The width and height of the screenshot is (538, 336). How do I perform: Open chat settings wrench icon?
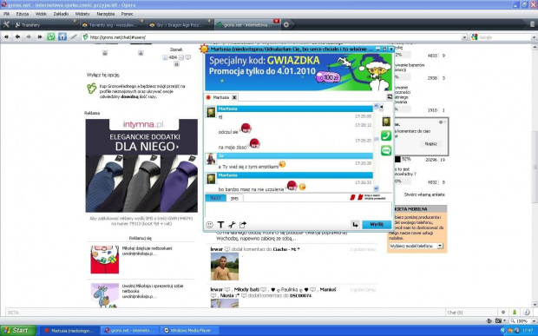pyautogui.click(x=232, y=225)
